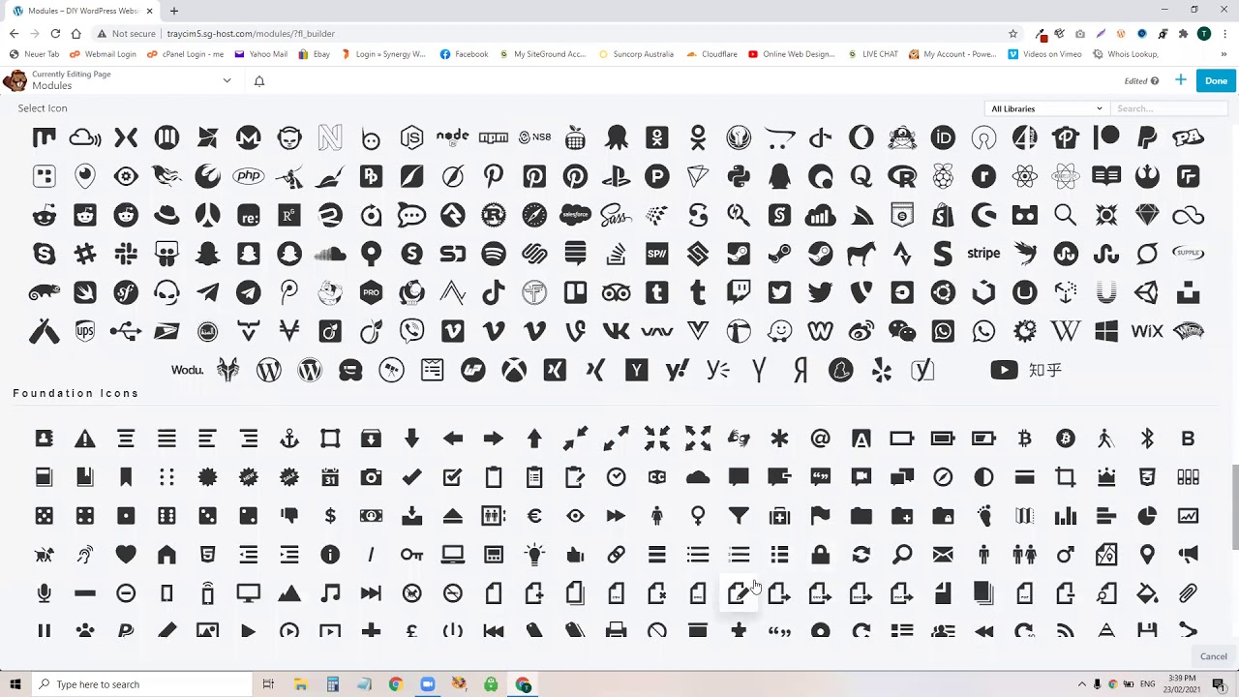Select the Shopify bag icon
This screenshot has width=1239, height=697.
943,215
